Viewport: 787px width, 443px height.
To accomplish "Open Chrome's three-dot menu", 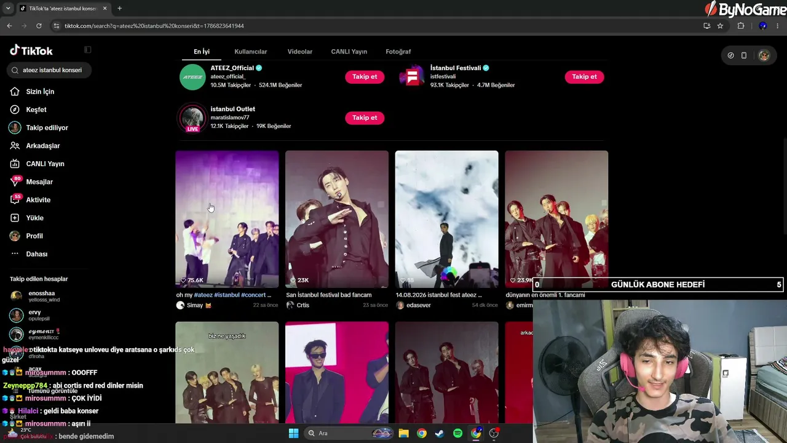I will coord(778,26).
